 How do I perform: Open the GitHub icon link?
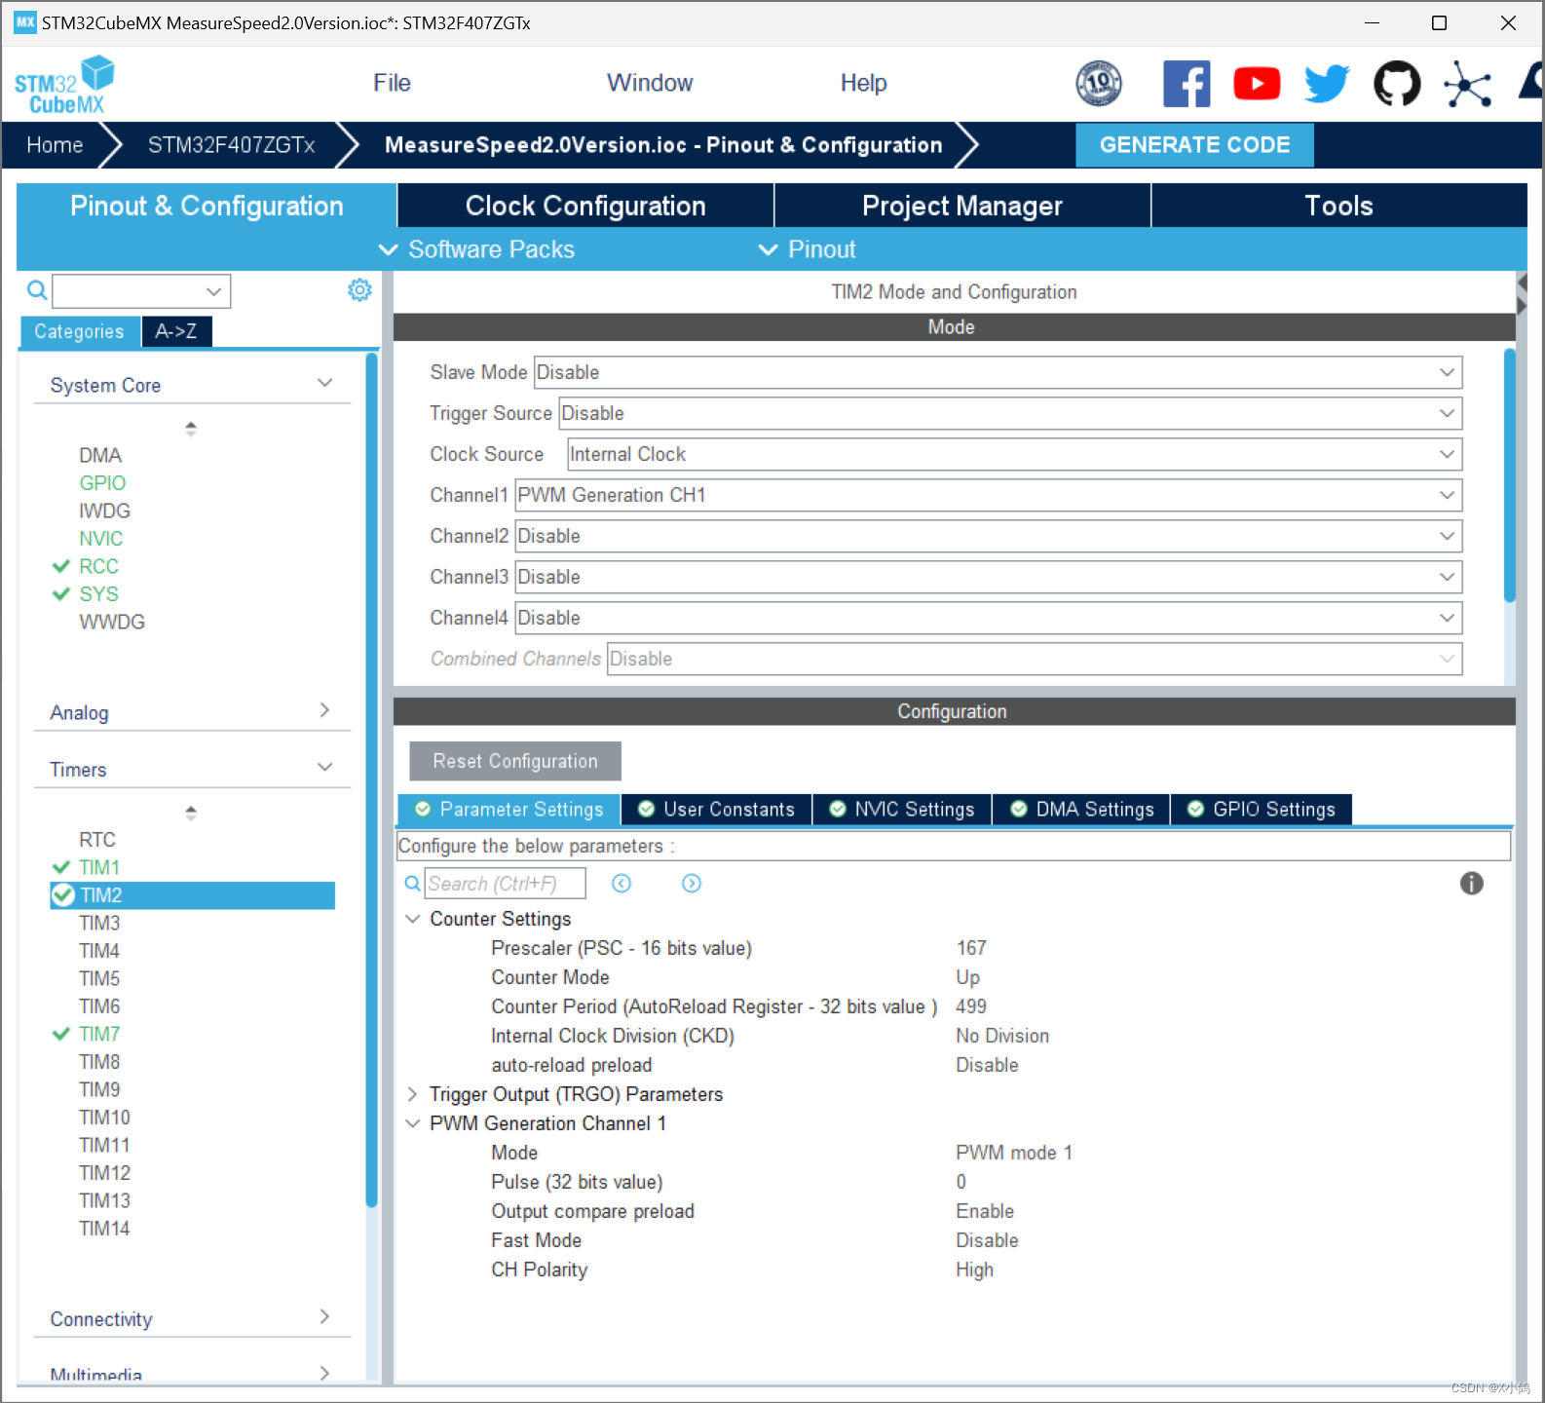tap(1397, 84)
